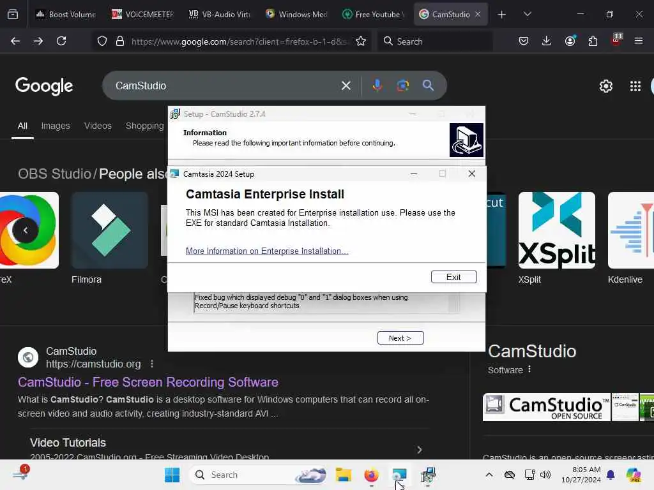Select the Shopping search tab
This screenshot has width=654, height=490.
(145, 126)
